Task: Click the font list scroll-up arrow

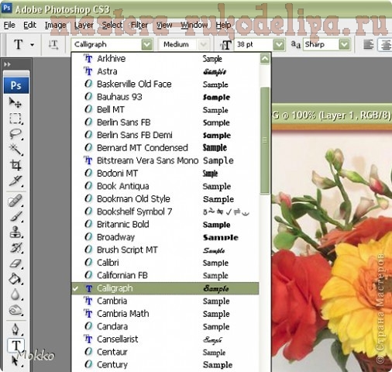Action: [265, 59]
